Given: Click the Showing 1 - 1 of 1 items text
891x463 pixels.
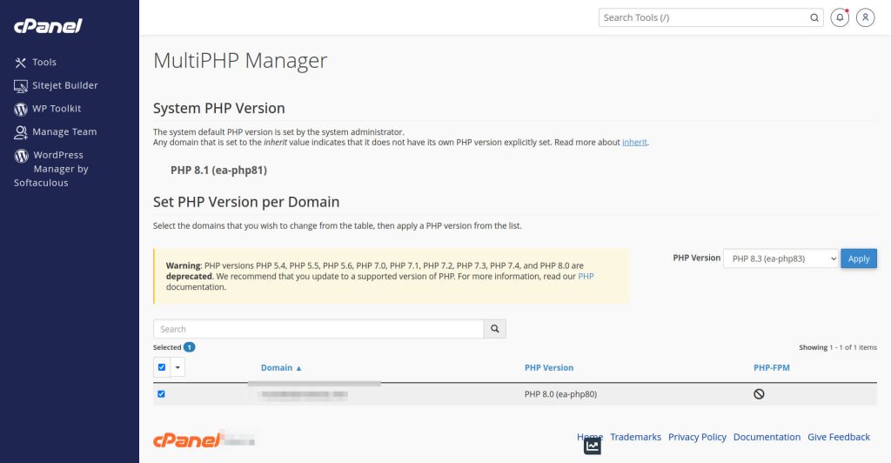Looking at the screenshot, I should click(x=838, y=347).
